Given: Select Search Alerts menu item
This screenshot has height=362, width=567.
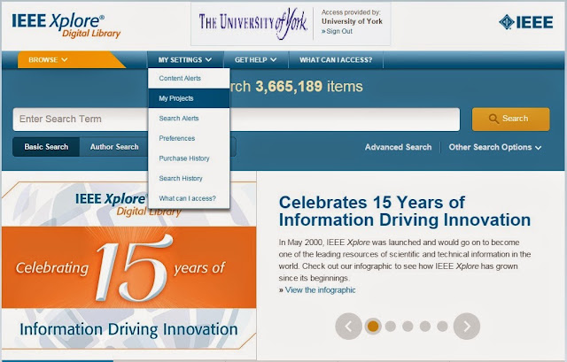Looking at the screenshot, I should click(189, 118).
